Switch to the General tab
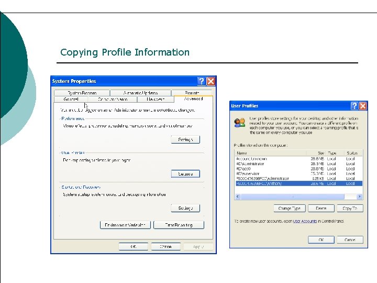 click(x=71, y=99)
